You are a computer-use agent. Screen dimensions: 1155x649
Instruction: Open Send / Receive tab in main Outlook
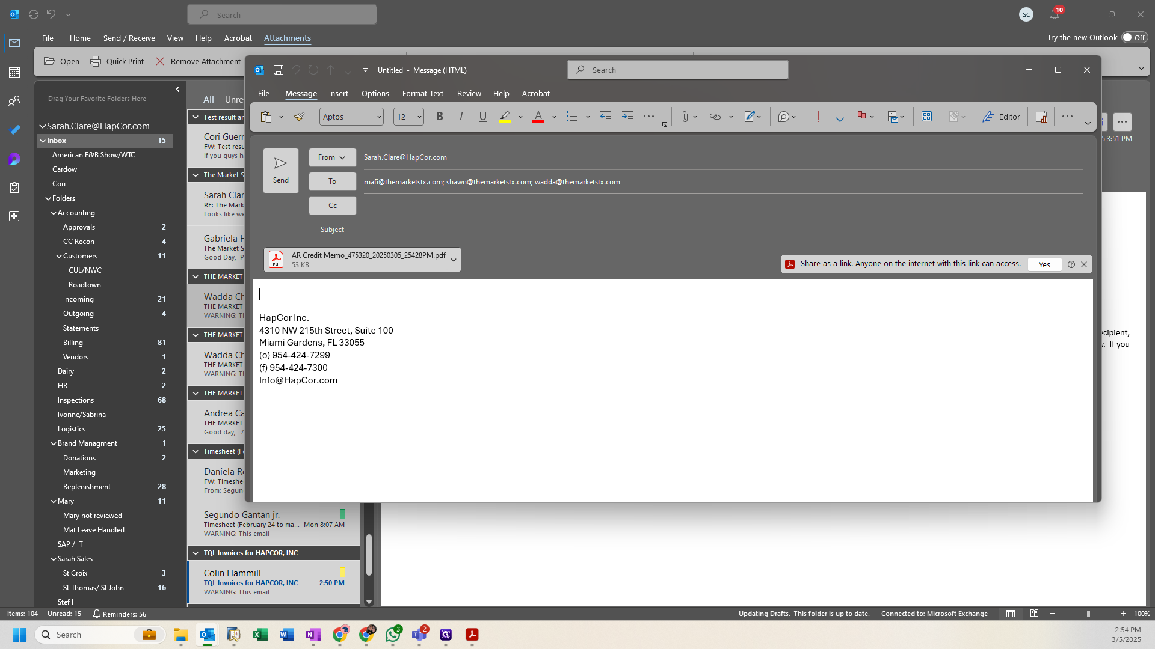129,38
